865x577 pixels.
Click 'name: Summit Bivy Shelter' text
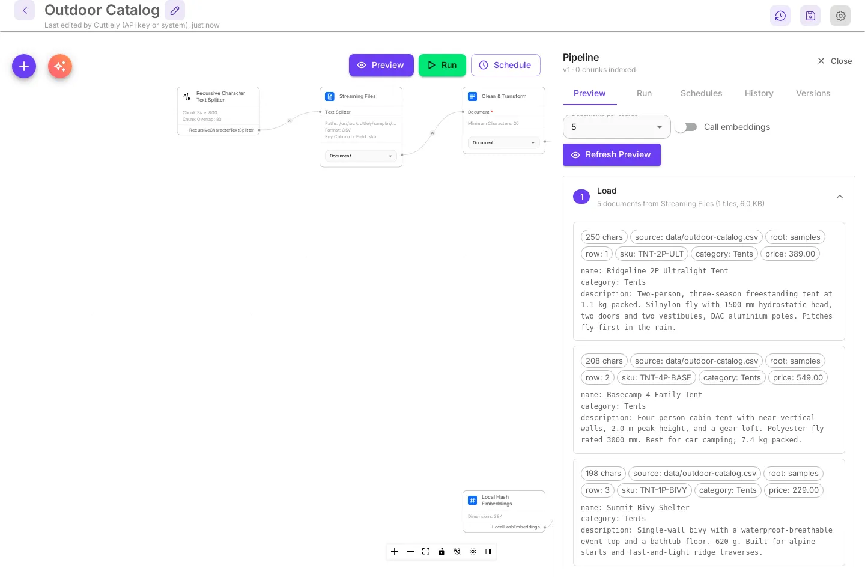click(635, 508)
